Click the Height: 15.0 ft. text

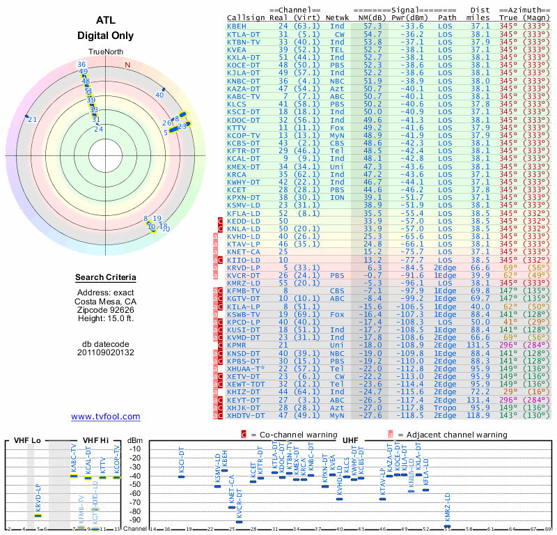(106, 318)
